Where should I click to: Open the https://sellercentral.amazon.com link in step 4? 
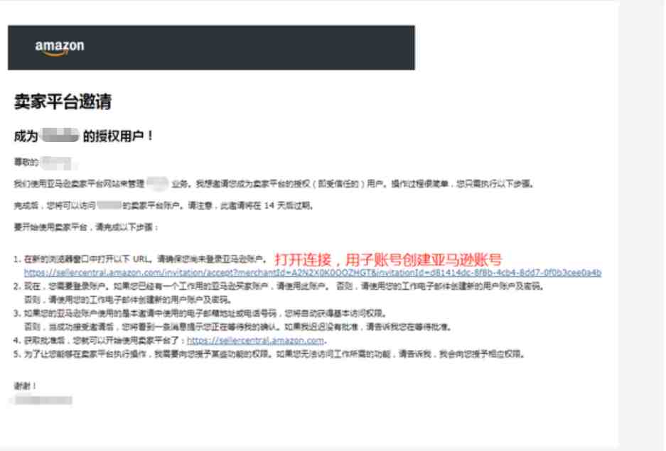[256, 340]
